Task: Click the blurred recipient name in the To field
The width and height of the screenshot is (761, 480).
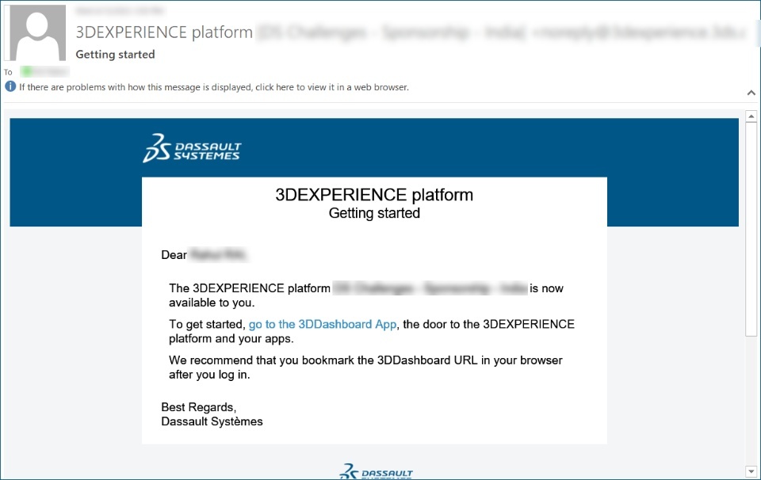Action: pyautogui.click(x=44, y=72)
